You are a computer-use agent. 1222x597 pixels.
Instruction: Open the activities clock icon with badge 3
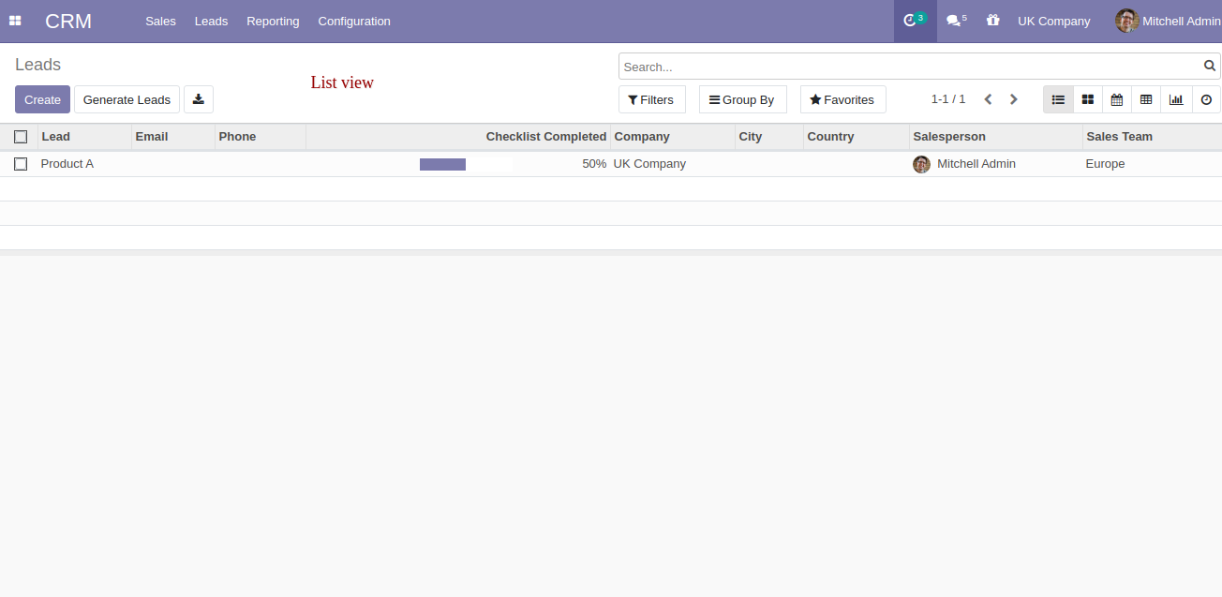click(x=915, y=21)
